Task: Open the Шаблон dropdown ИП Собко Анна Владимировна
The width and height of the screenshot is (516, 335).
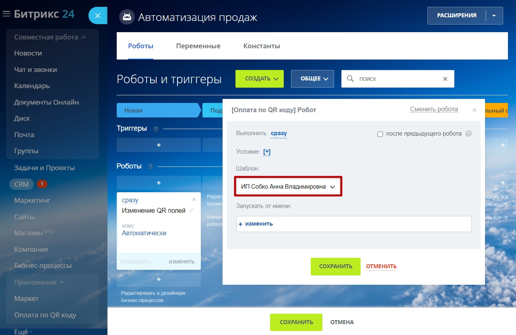Action: (x=288, y=187)
